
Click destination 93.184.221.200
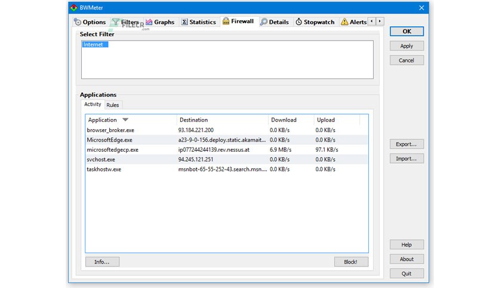point(196,130)
